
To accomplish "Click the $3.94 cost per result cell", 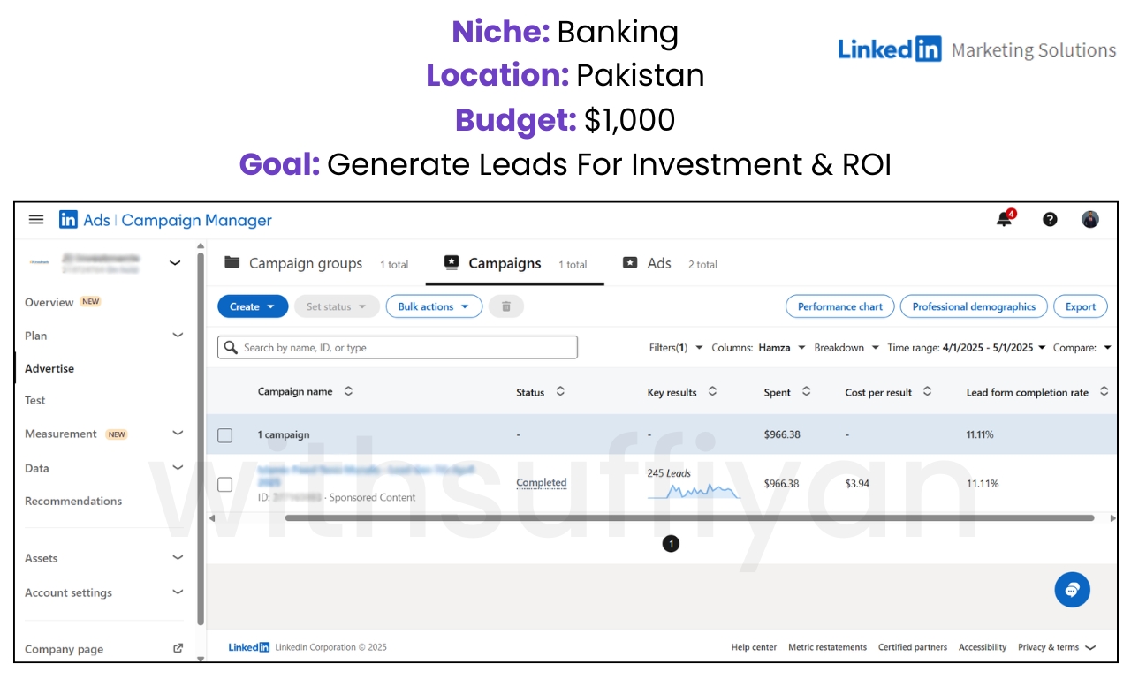I will click(857, 484).
